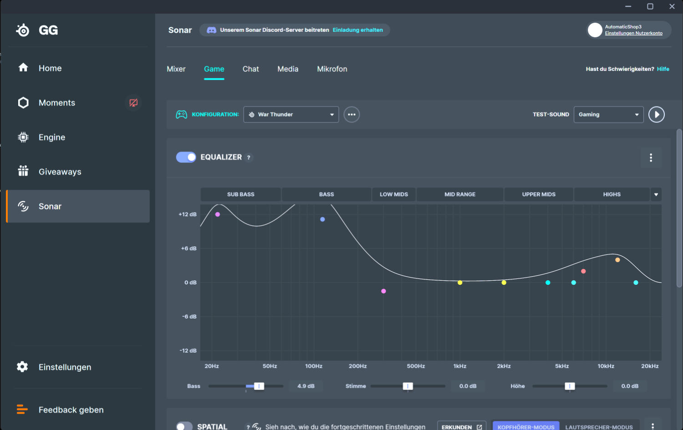Open configuration options three-dot button
The height and width of the screenshot is (430, 683).
coord(352,115)
